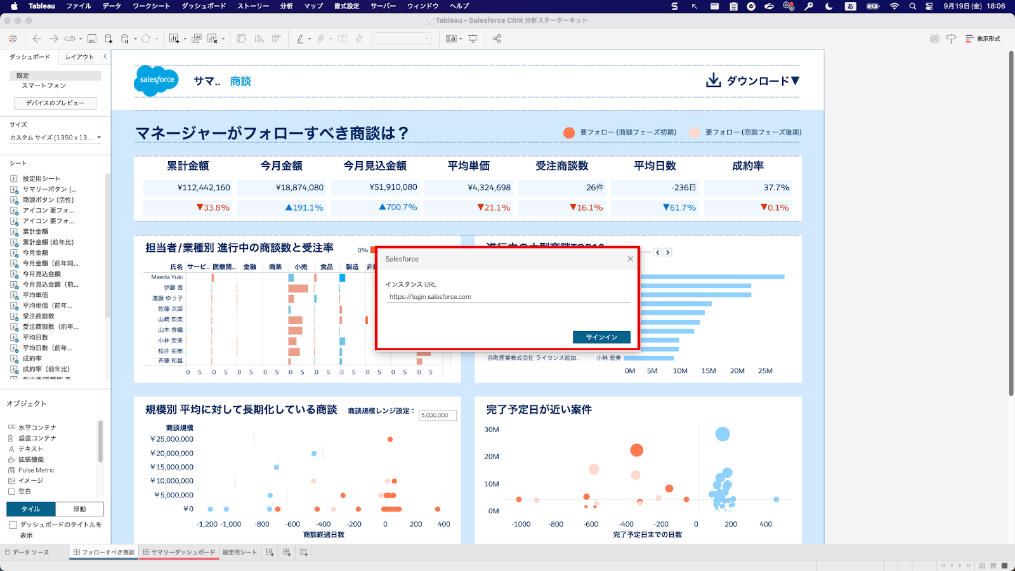The image size is (1015, 571).
Task: Click new worksheet icon in bottom tab bar
Action: pos(270,553)
